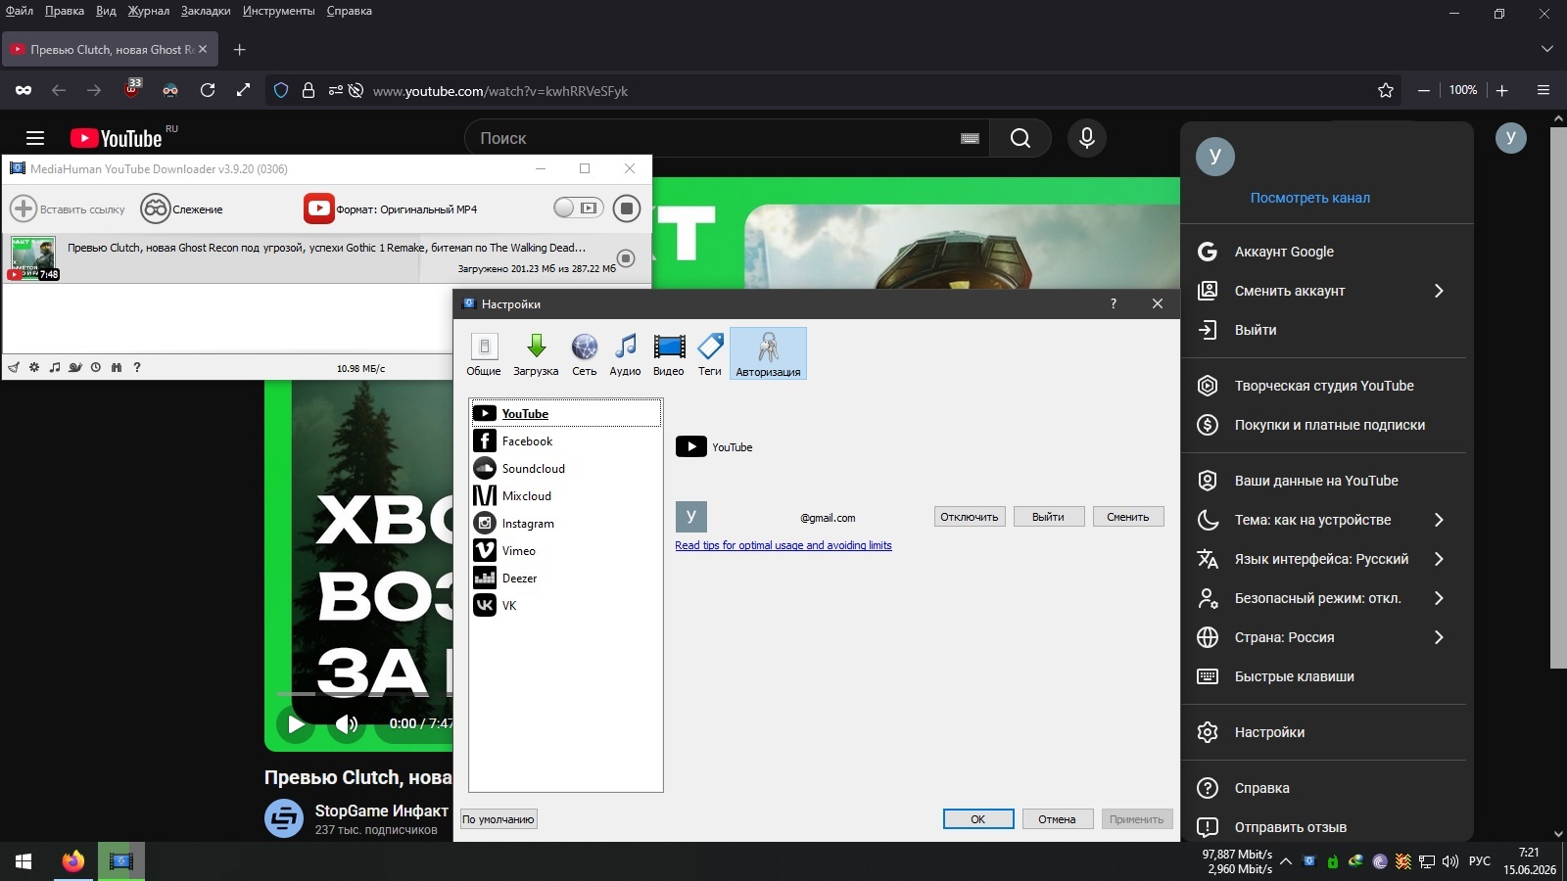Click the Отключить button

pos(970,517)
